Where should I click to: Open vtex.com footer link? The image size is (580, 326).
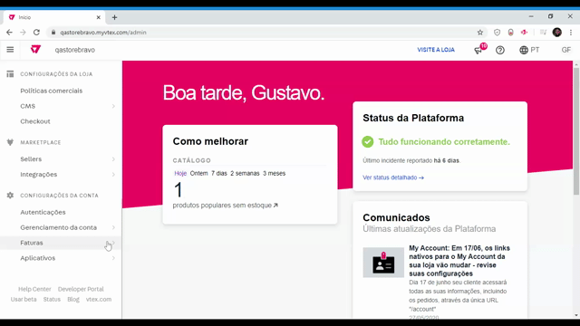tap(99, 300)
